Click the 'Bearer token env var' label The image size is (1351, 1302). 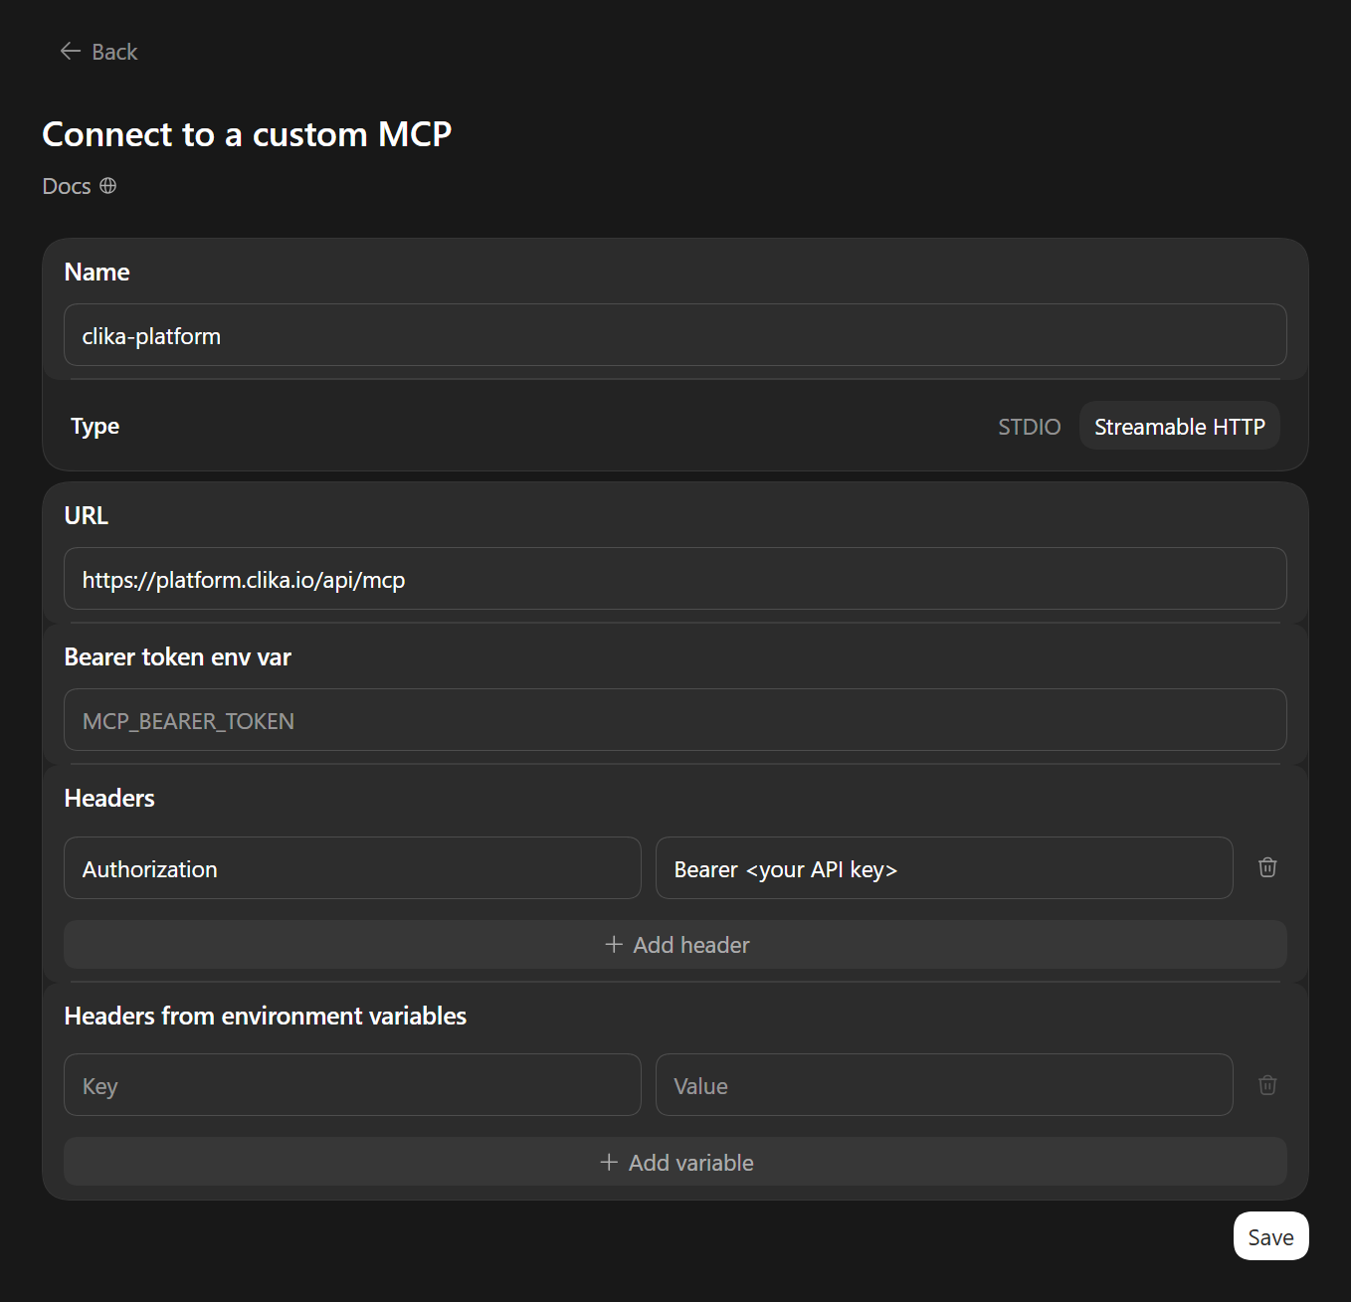pyautogui.click(x=177, y=657)
